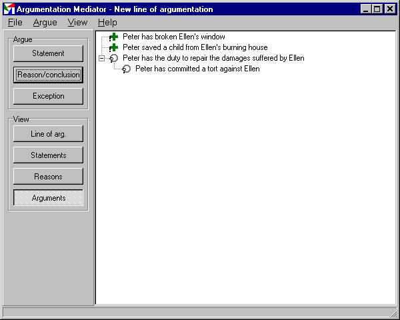Switch to the Line of arg. view

pos(48,134)
